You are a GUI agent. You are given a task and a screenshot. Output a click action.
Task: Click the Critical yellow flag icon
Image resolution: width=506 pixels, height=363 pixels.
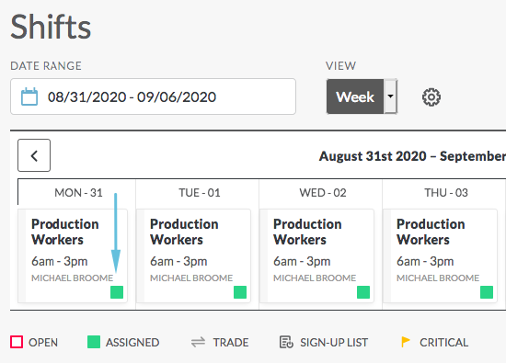406,342
